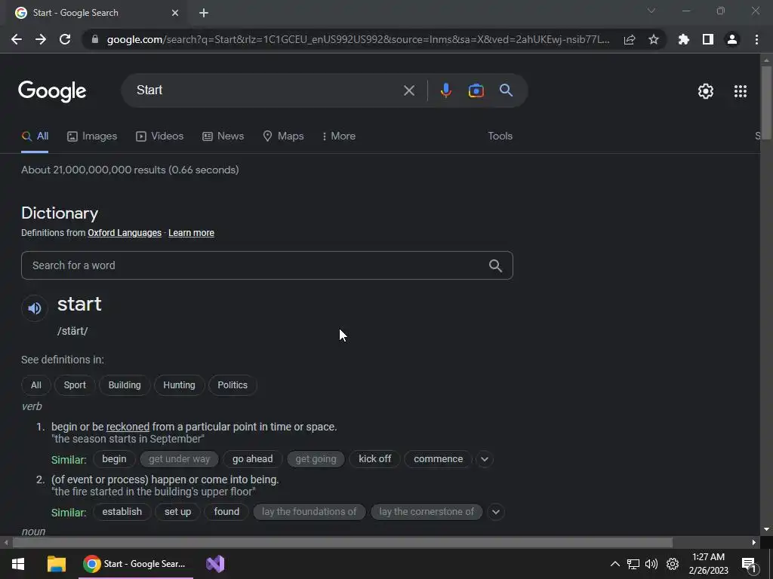This screenshot has width=773, height=579.
Task: Open the volume speaker tray icon
Action: coord(651,564)
